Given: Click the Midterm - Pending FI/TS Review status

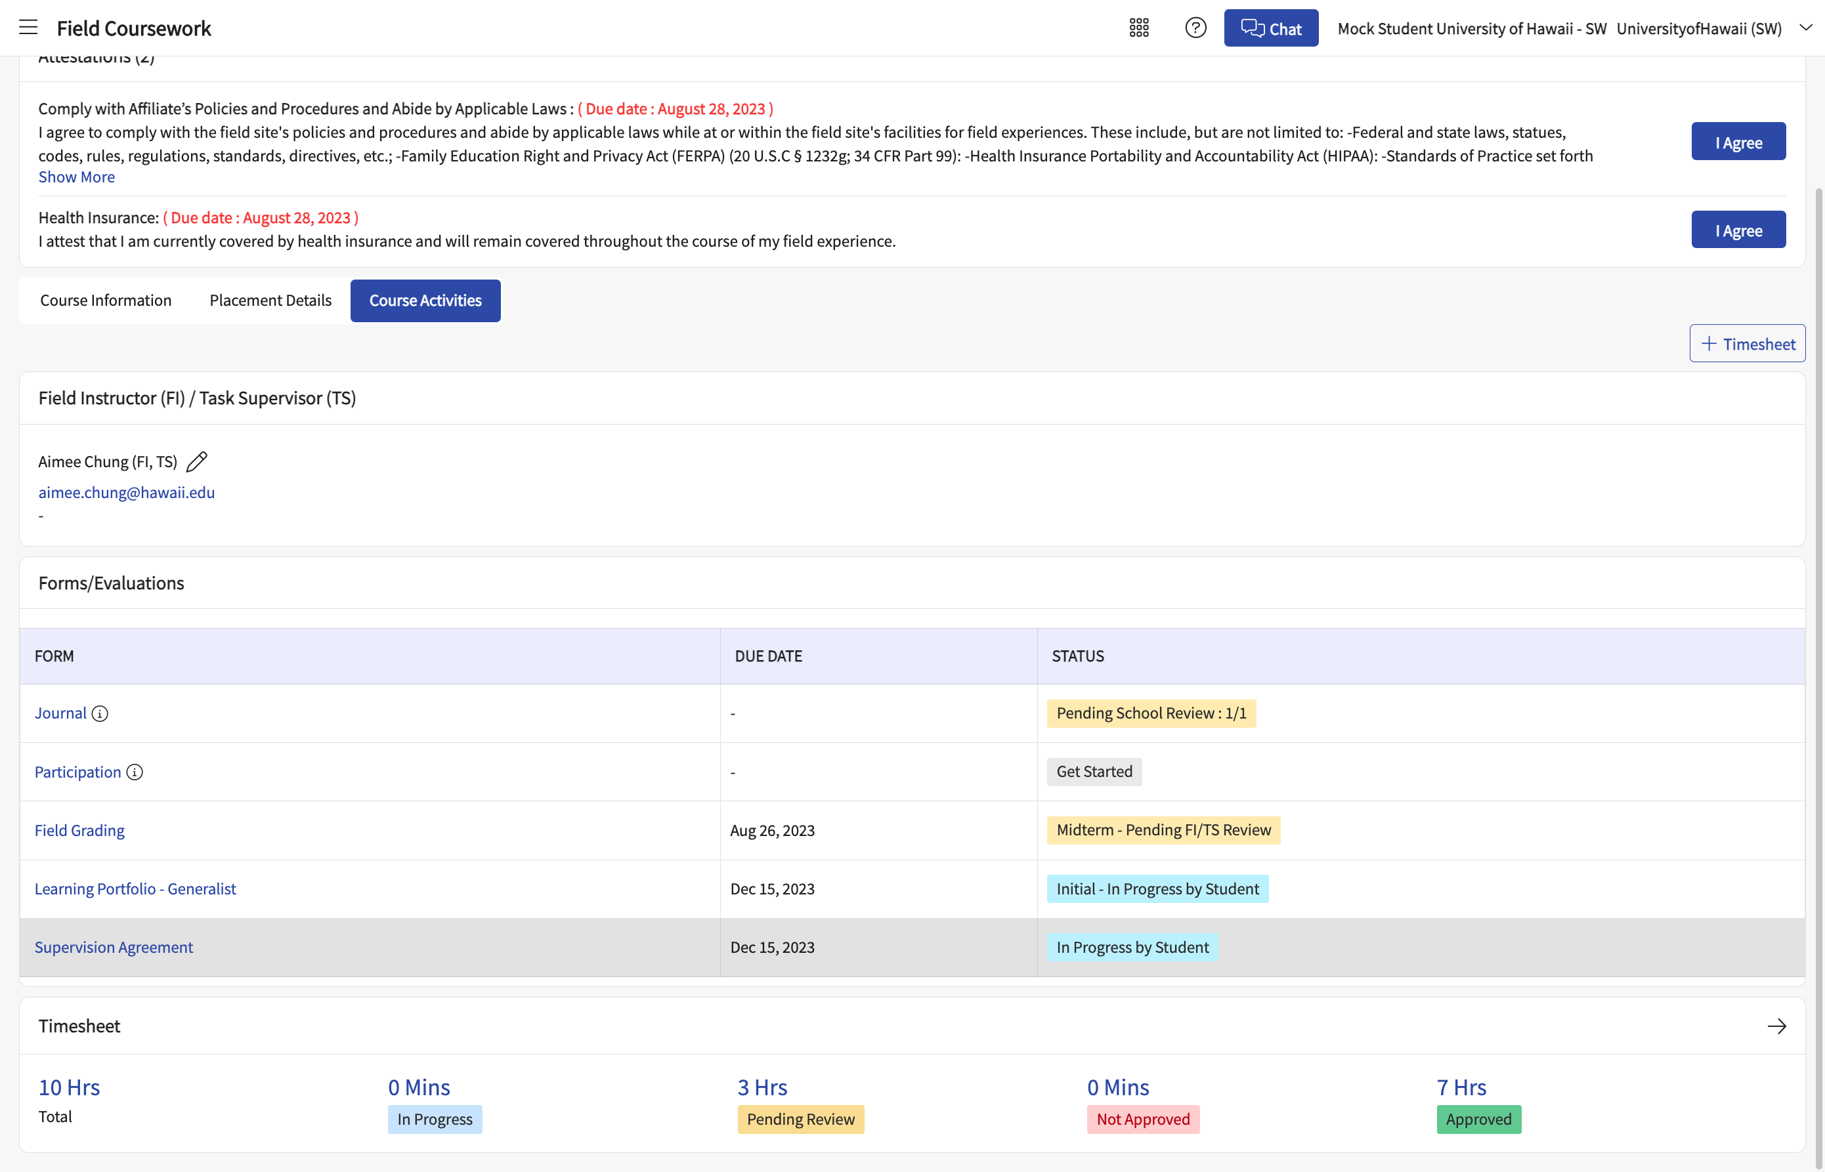Looking at the screenshot, I should (x=1163, y=830).
